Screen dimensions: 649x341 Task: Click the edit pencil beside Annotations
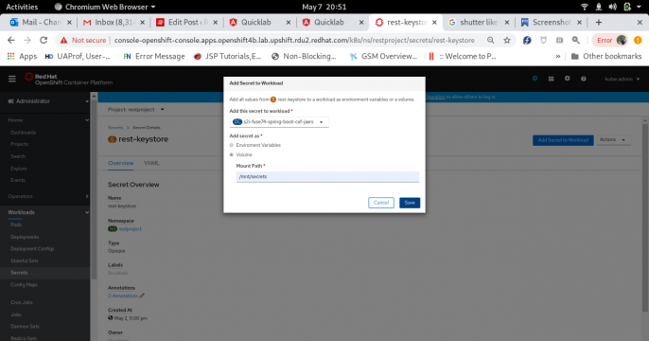pyautogui.click(x=142, y=296)
